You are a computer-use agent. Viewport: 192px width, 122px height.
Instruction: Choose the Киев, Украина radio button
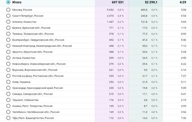pos(8,82)
